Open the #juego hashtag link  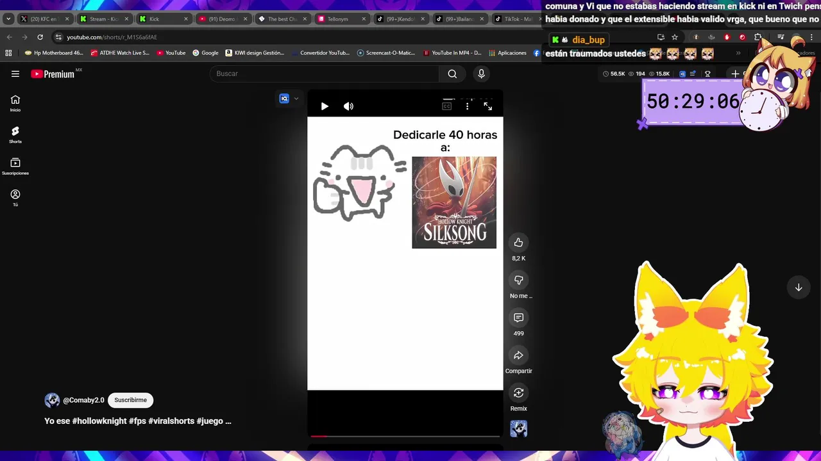(x=210, y=421)
